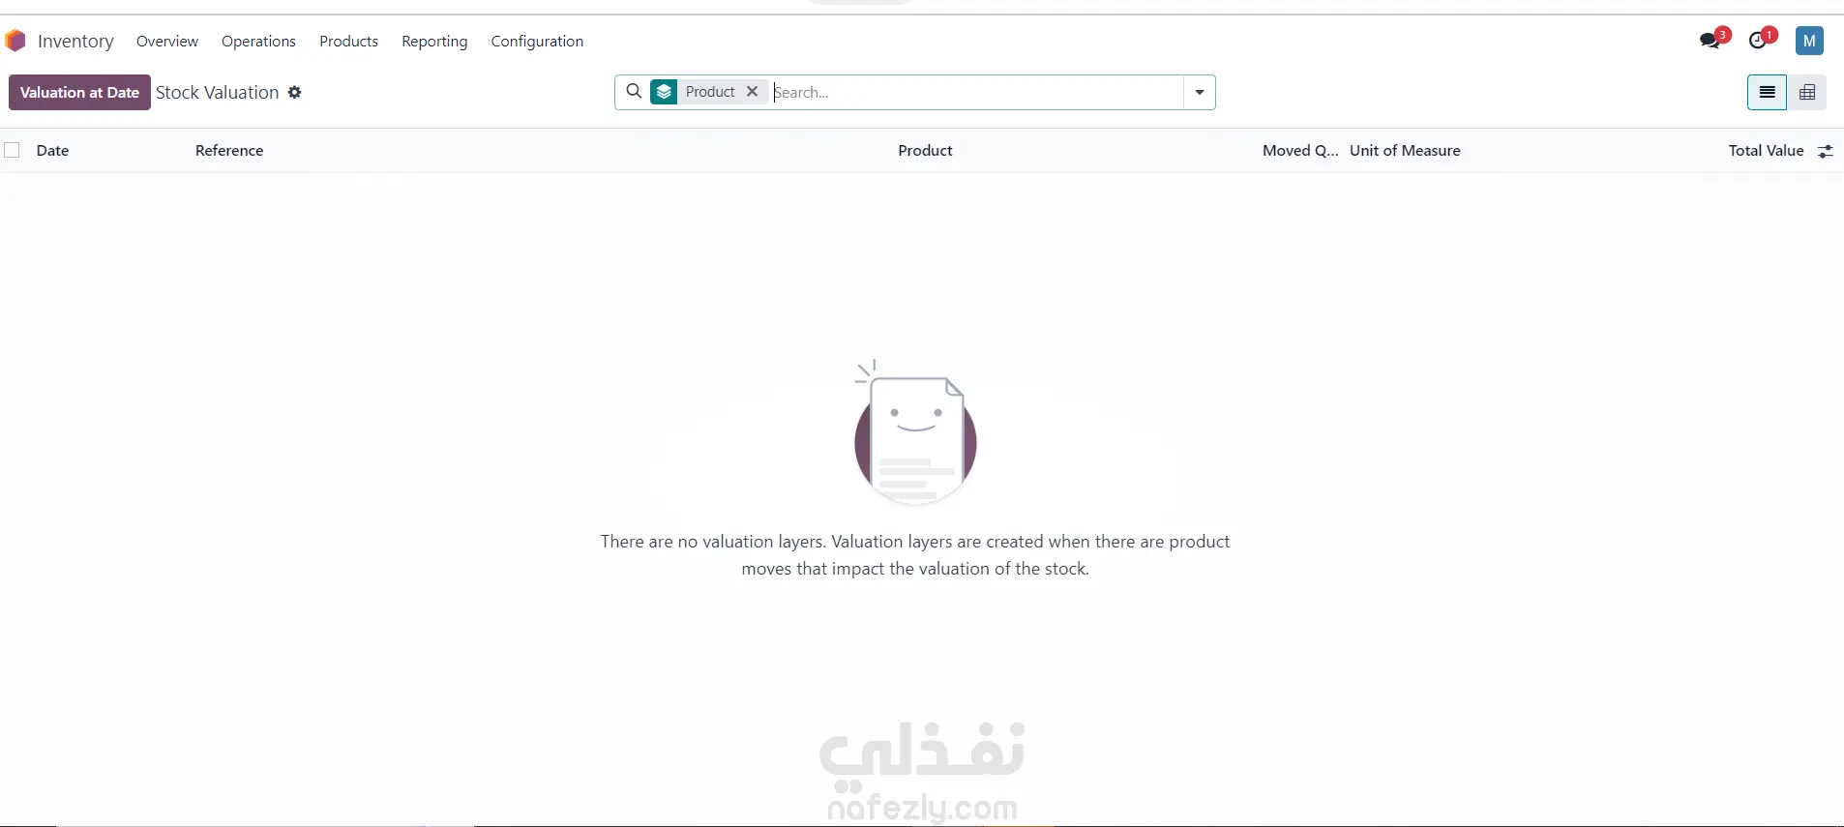
Task: Click the Product group-by layers icon
Action: (x=664, y=92)
